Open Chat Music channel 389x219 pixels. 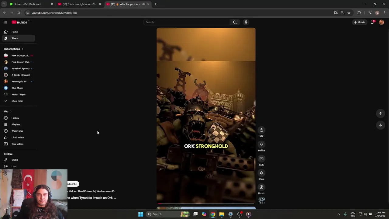coord(18,88)
